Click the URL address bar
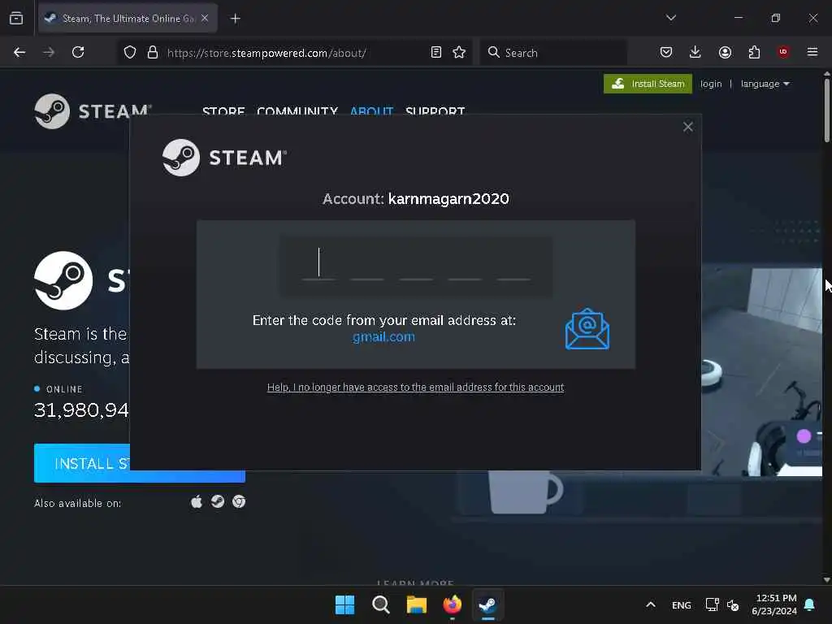This screenshot has height=624, width=832. (294, 53)
